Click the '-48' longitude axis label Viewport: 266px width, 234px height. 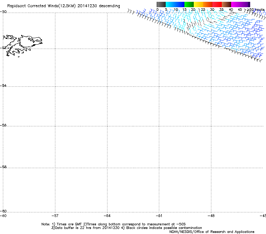point(211,216)
